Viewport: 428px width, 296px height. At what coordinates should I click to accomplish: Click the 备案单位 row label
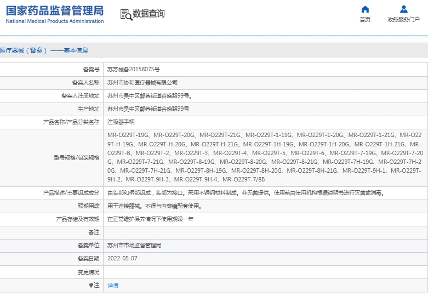(x=88, y=245)
